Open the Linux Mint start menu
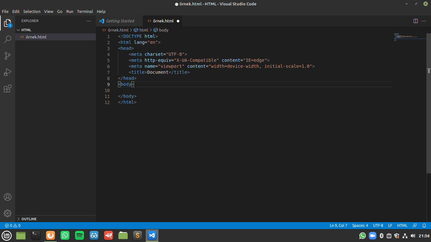This screenshot has height=242, width=431. (x=7, y=235)
